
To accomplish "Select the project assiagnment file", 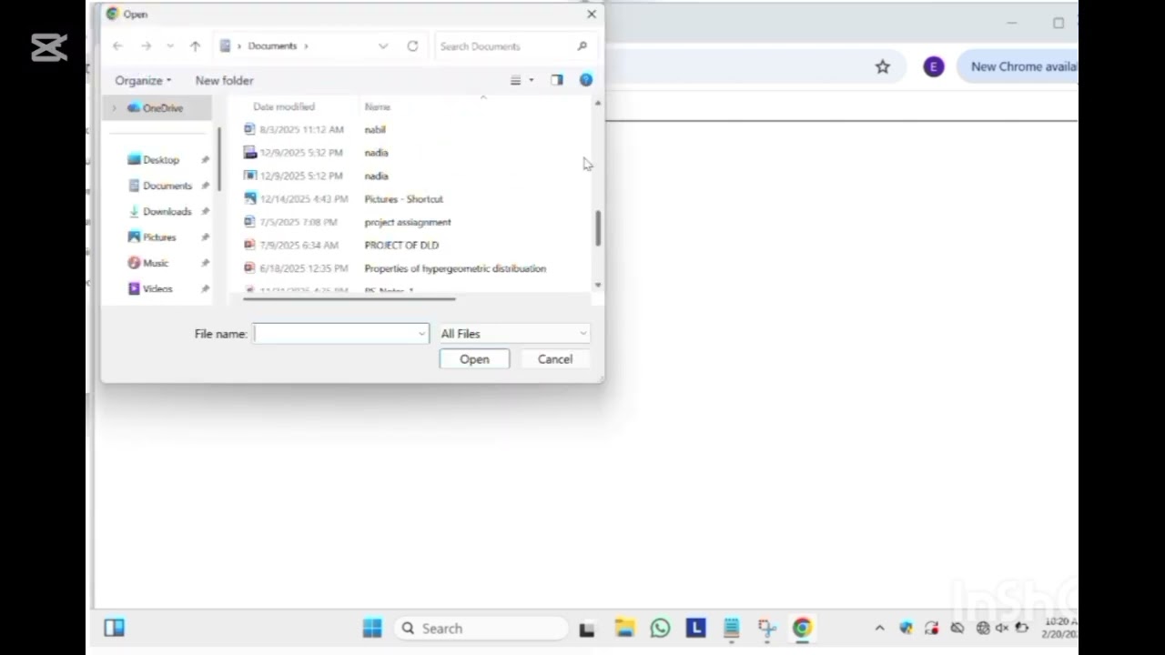I will pos(408,222).
